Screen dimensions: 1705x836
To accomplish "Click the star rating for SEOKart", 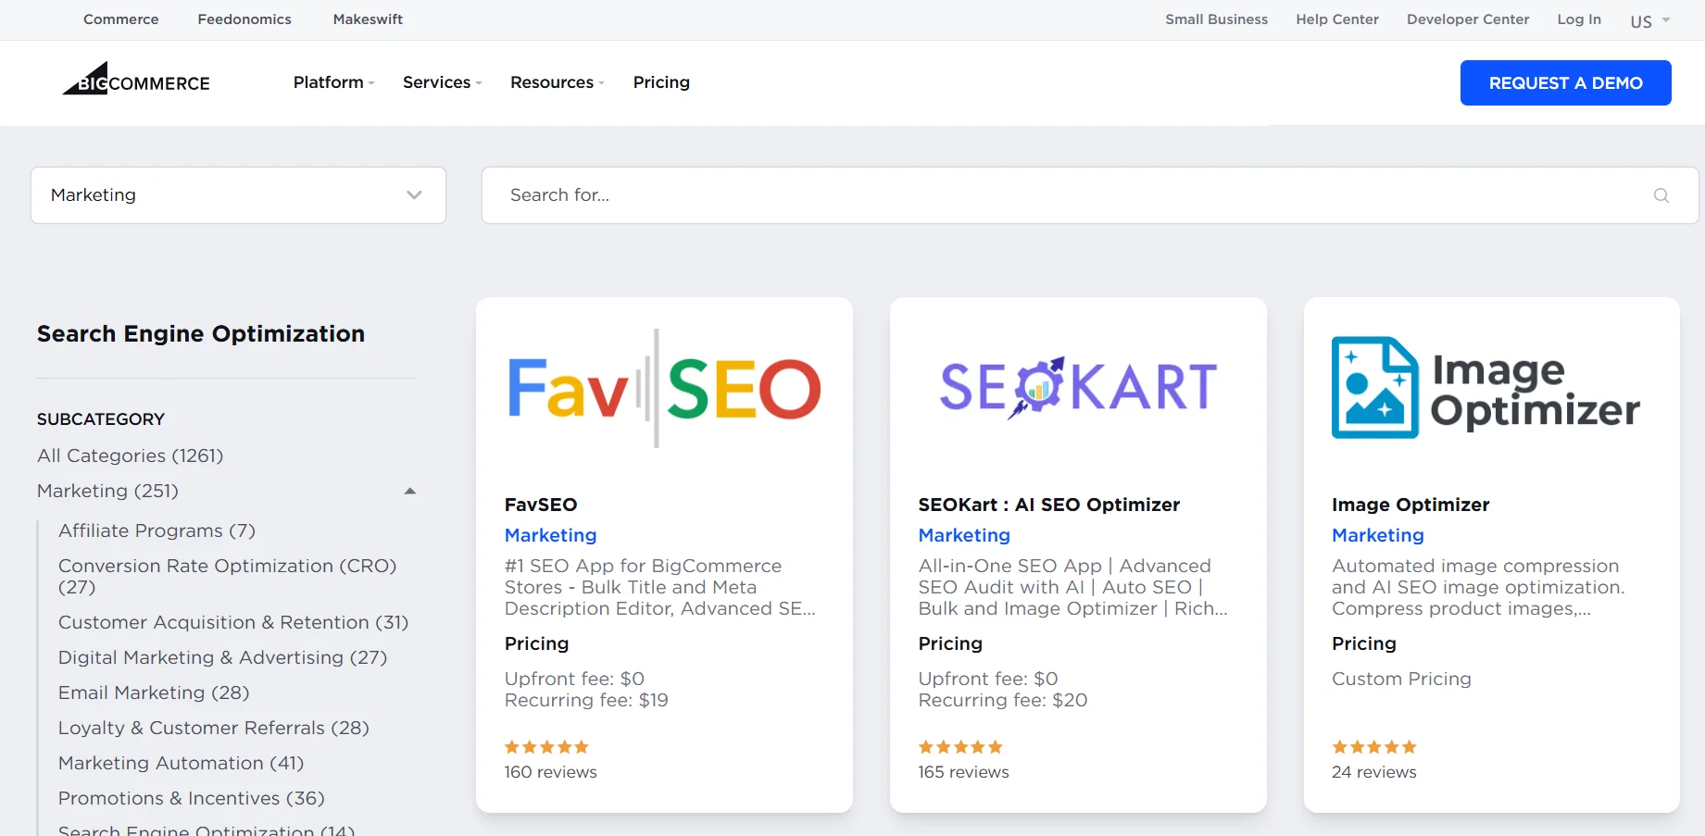I will pos(960,746).
